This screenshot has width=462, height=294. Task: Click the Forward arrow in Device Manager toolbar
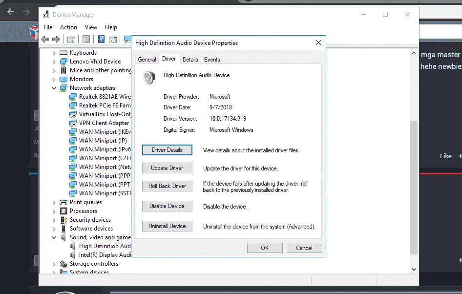(x=56, y=39)
